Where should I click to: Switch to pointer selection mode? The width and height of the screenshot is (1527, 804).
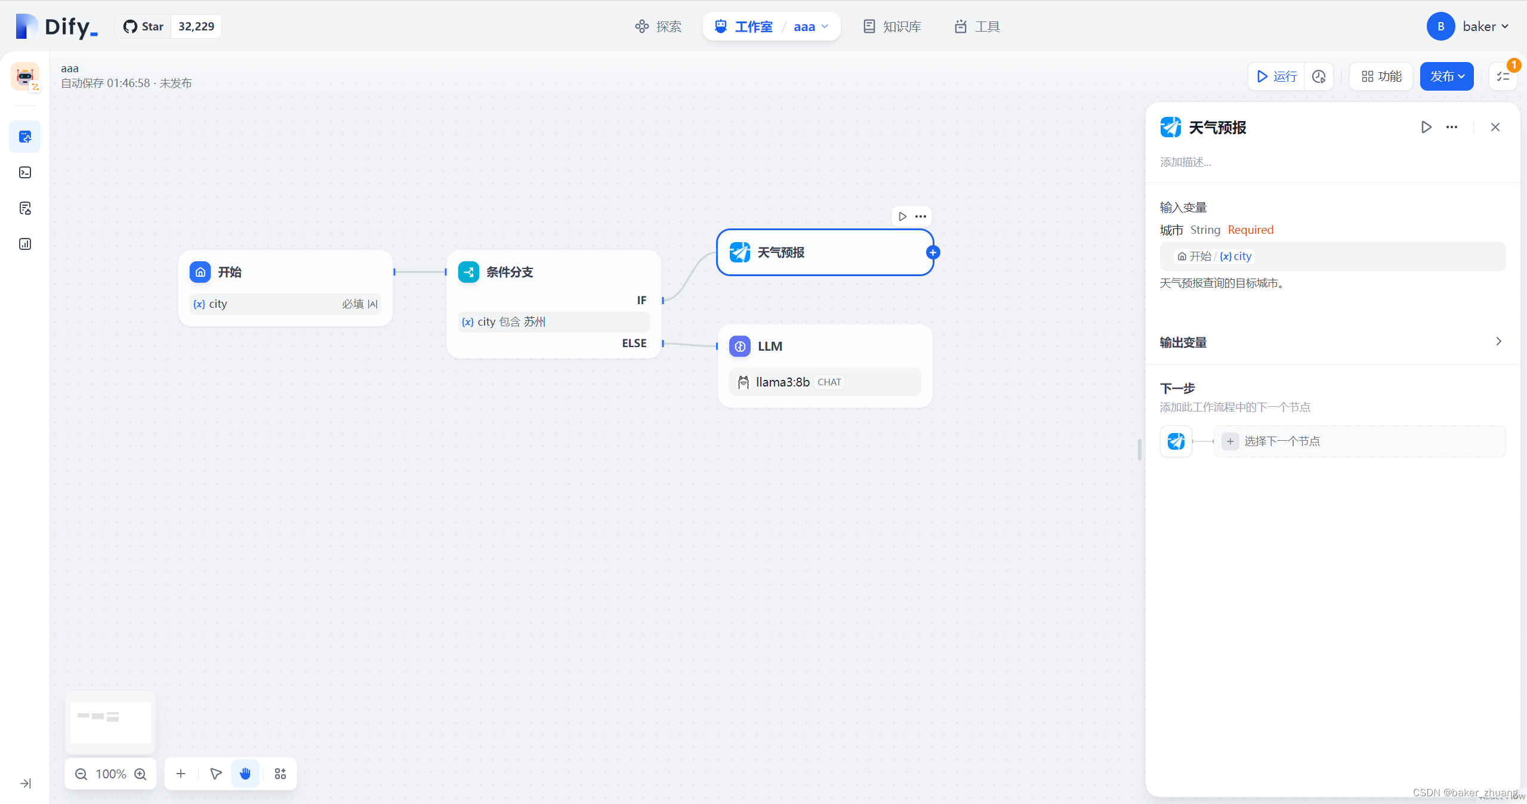[x=216, y=774]
